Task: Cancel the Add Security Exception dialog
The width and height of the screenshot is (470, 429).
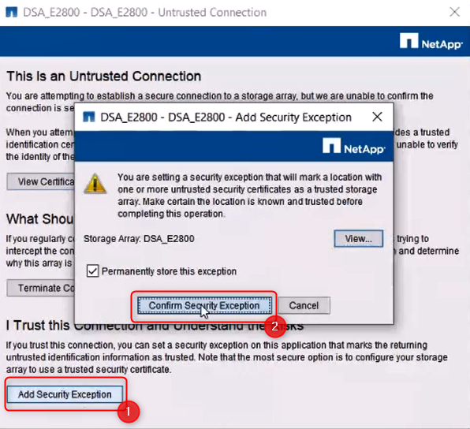Action: pyautogui.click(x=304, y=305)
